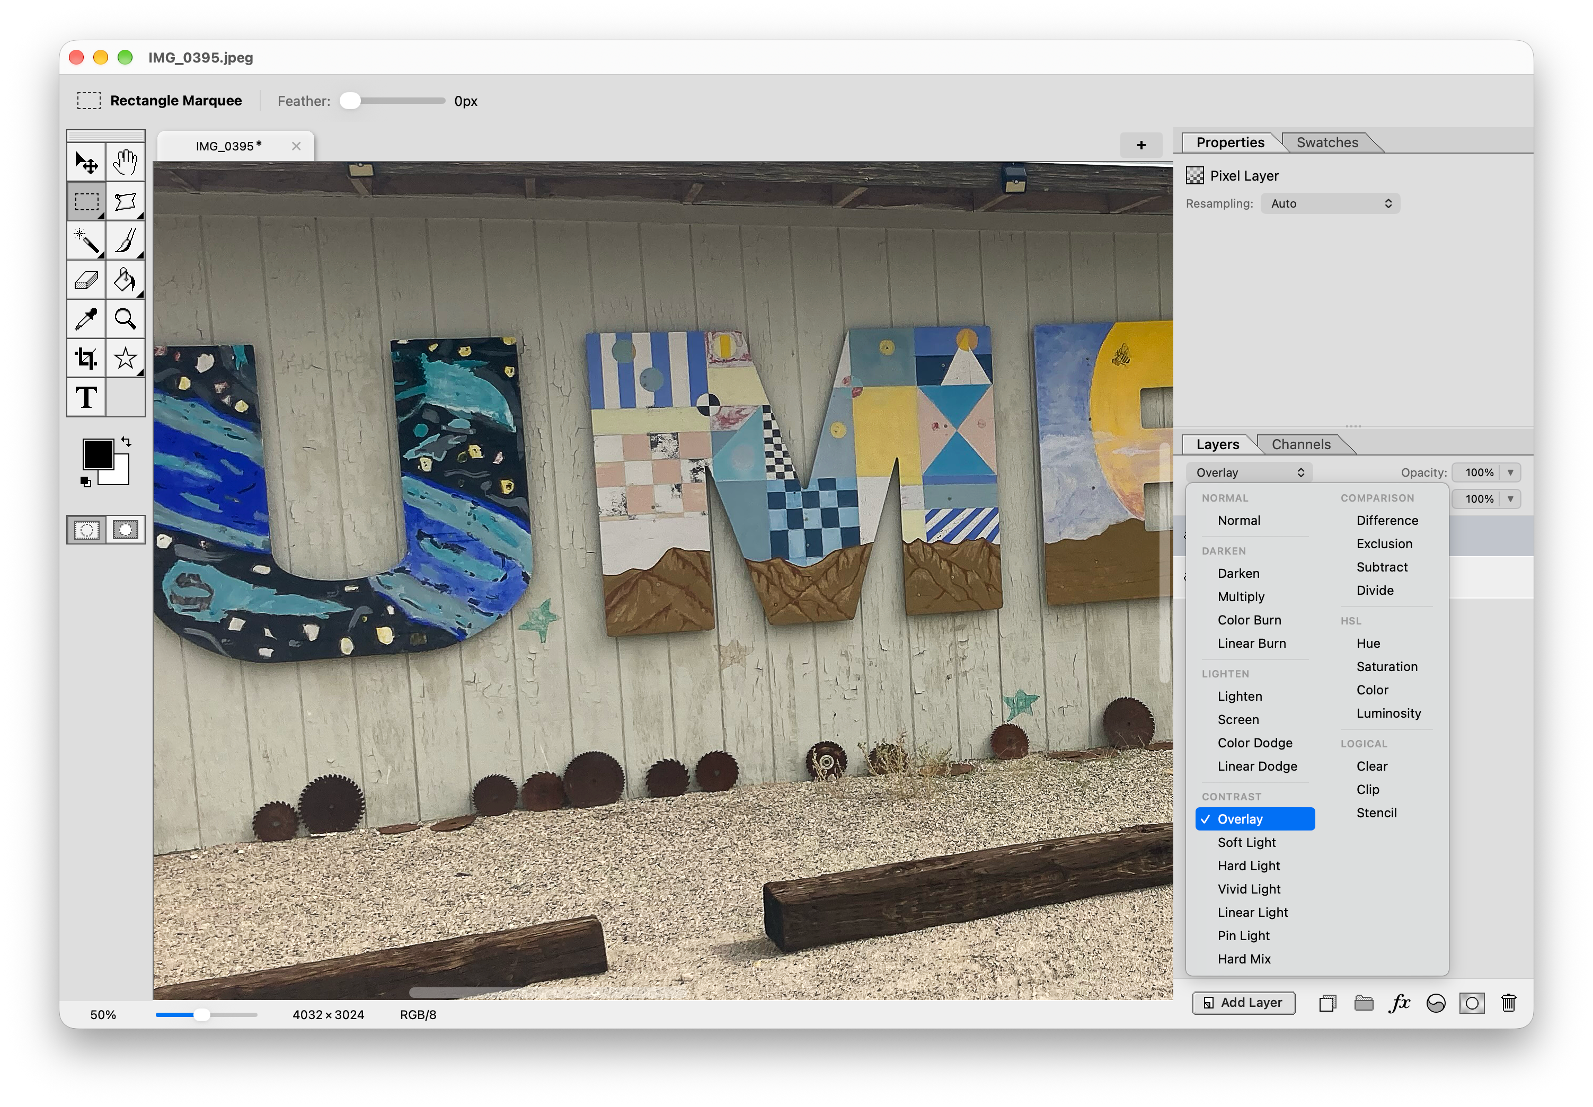Swap foreground and background colors

(x=126, y=442)
